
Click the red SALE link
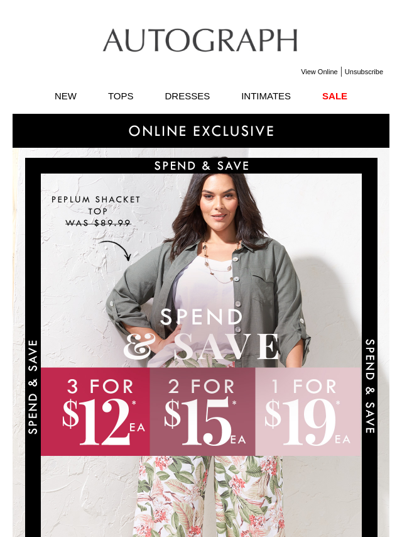point(335,96)
